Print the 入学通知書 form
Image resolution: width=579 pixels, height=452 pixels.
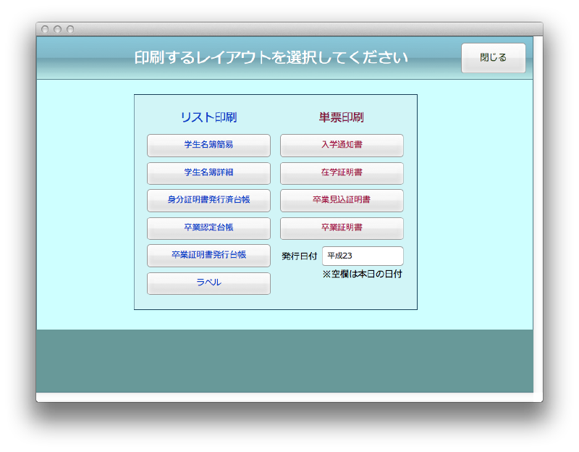342,145
